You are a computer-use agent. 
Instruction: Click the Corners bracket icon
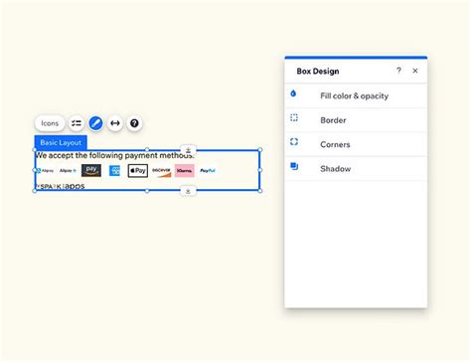click(294, 142)
